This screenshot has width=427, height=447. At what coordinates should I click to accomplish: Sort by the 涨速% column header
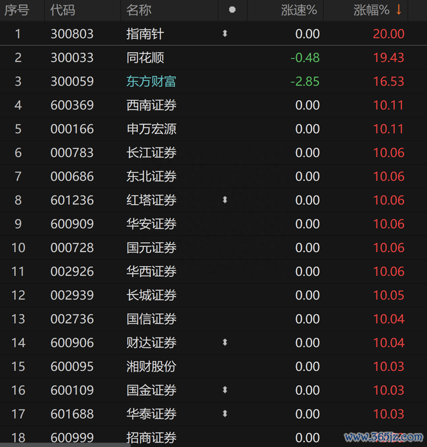pos(299,10)
